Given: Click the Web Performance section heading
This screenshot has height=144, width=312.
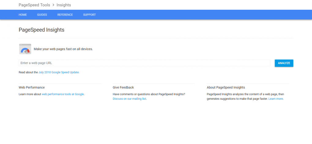Looking at the screenshot, I should (x=32, y=87).
